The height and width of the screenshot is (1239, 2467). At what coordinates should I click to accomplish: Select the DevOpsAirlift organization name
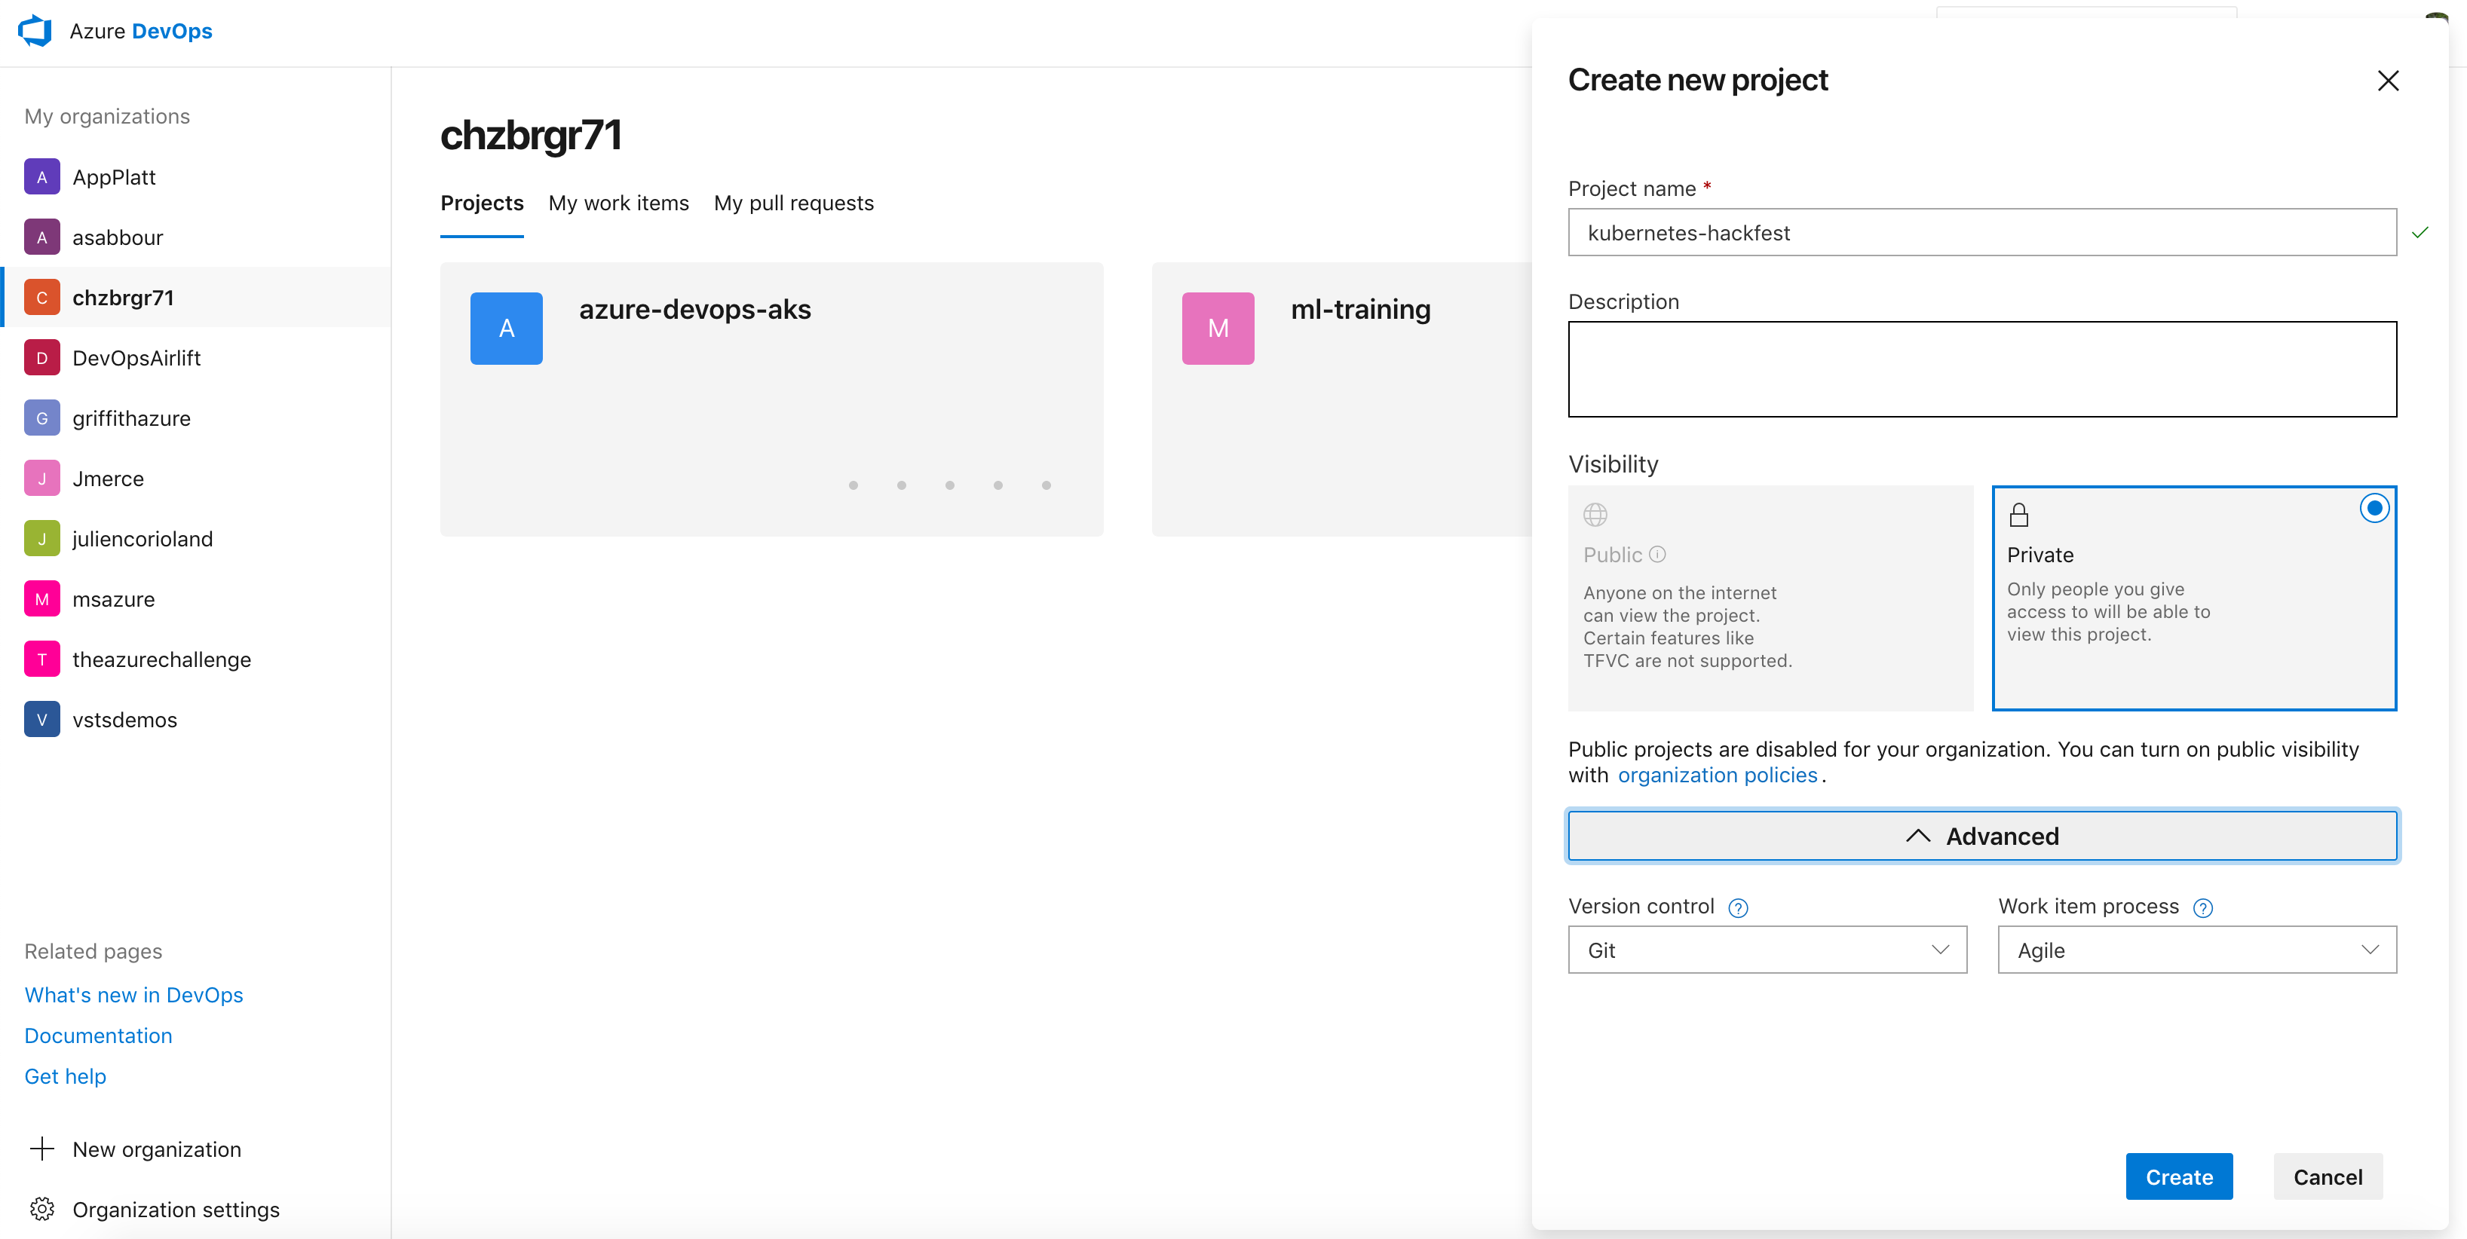(x=137, y=358)
